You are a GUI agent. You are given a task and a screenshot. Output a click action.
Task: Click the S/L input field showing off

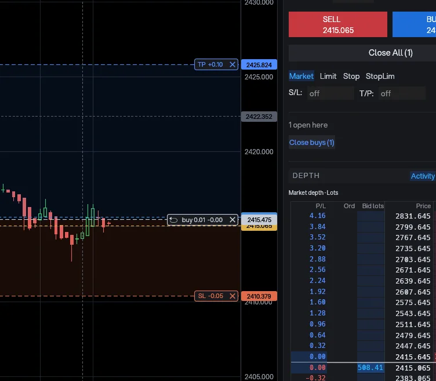330,93
